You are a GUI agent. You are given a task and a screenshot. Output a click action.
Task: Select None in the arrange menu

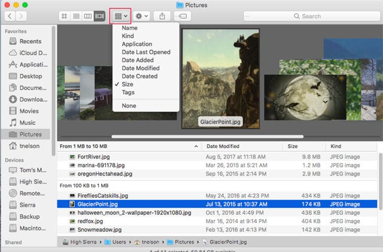click(129, 106)
